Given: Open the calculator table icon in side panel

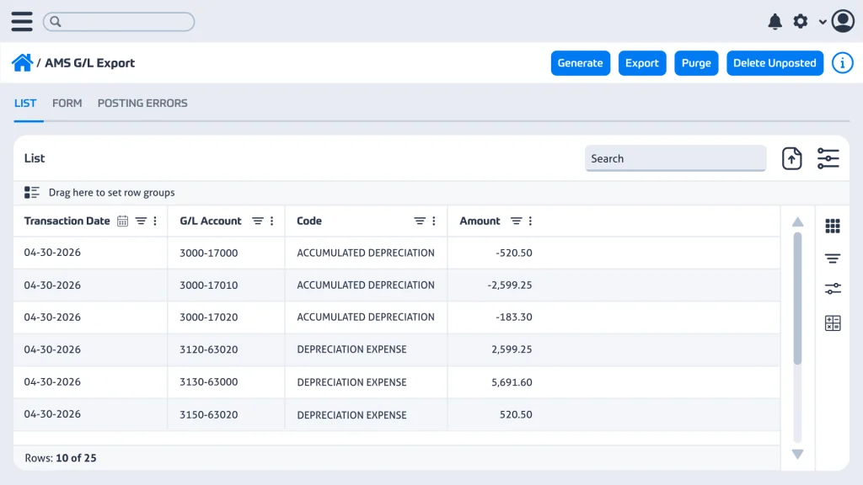Looking at the screenshot, I should (x=833, y=323).
